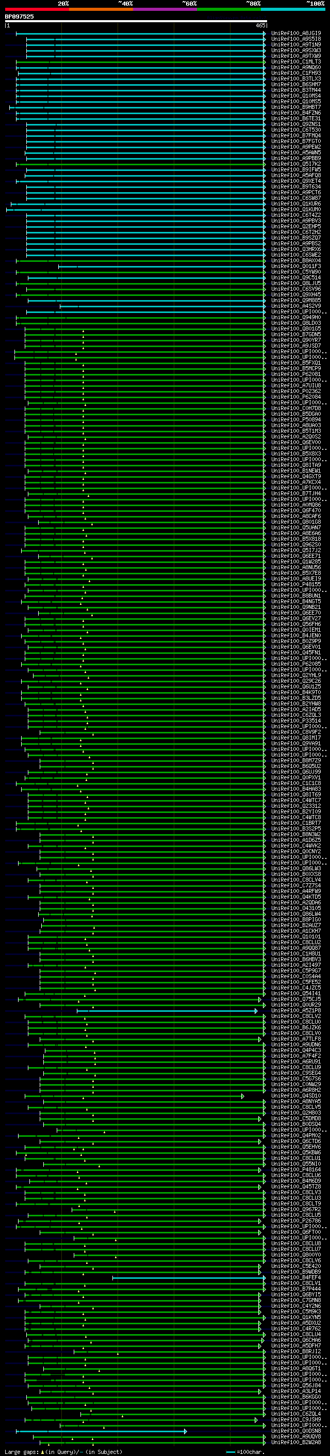Screen dimensions: 330x1456
Task: Select hit UniRef100_Q6EV00
Action: point(296,443)
